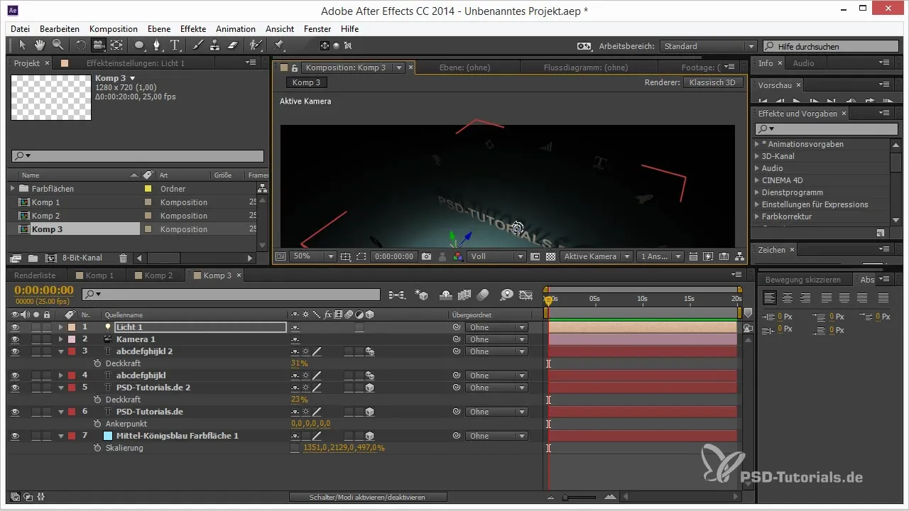
Task: Click the timeline zoom slider
Action: (x=579, y=498)
